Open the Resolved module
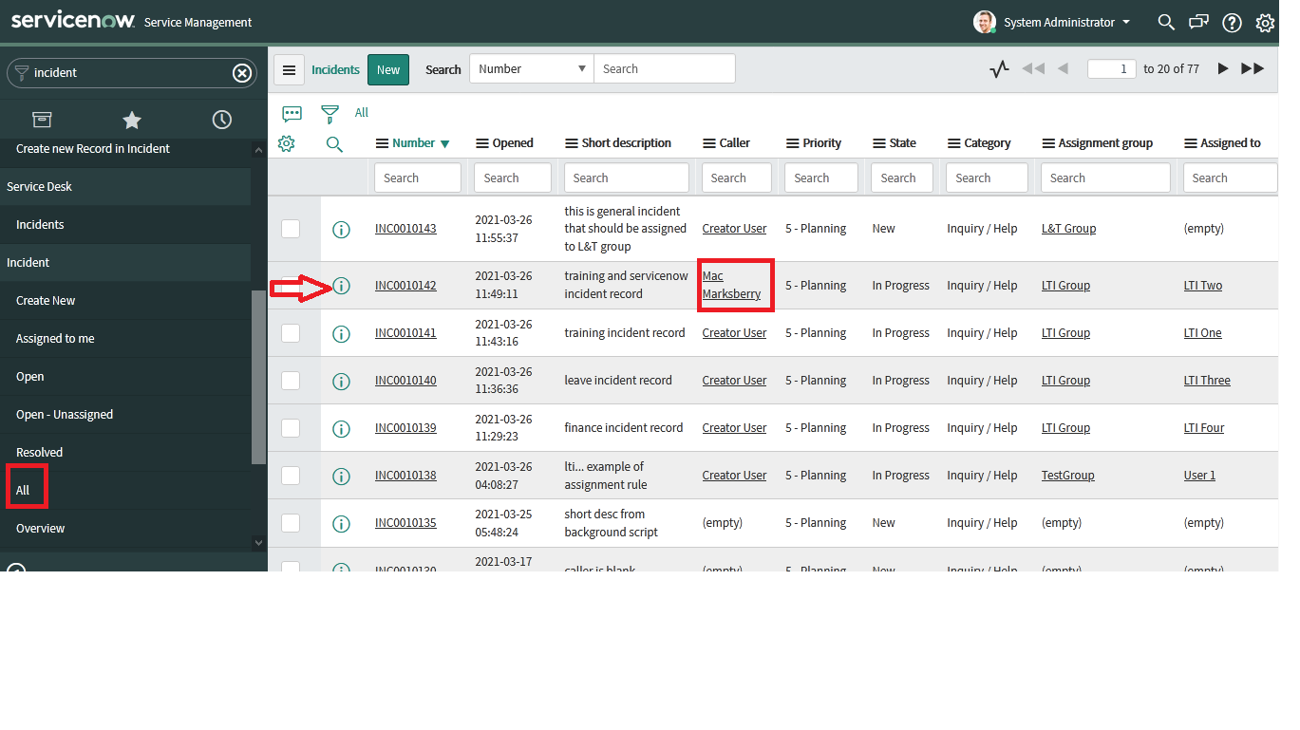Screen dimensions: 1300x730 39,452
